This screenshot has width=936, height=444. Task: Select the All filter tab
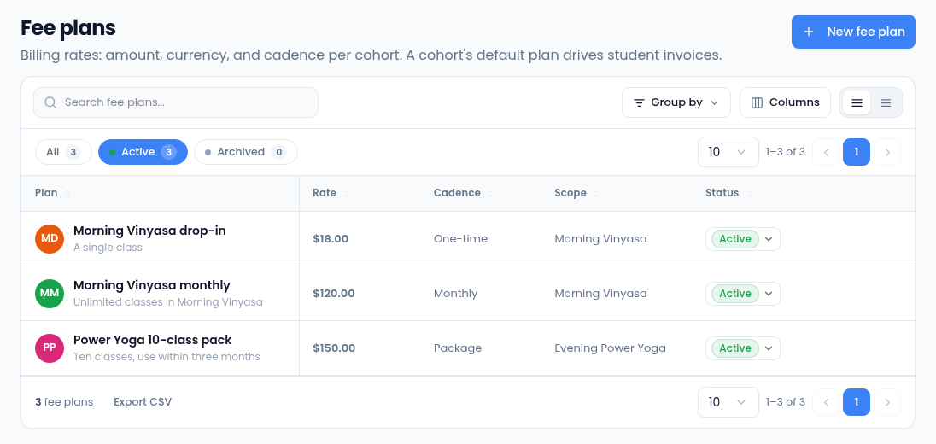(x=63, y=152)
